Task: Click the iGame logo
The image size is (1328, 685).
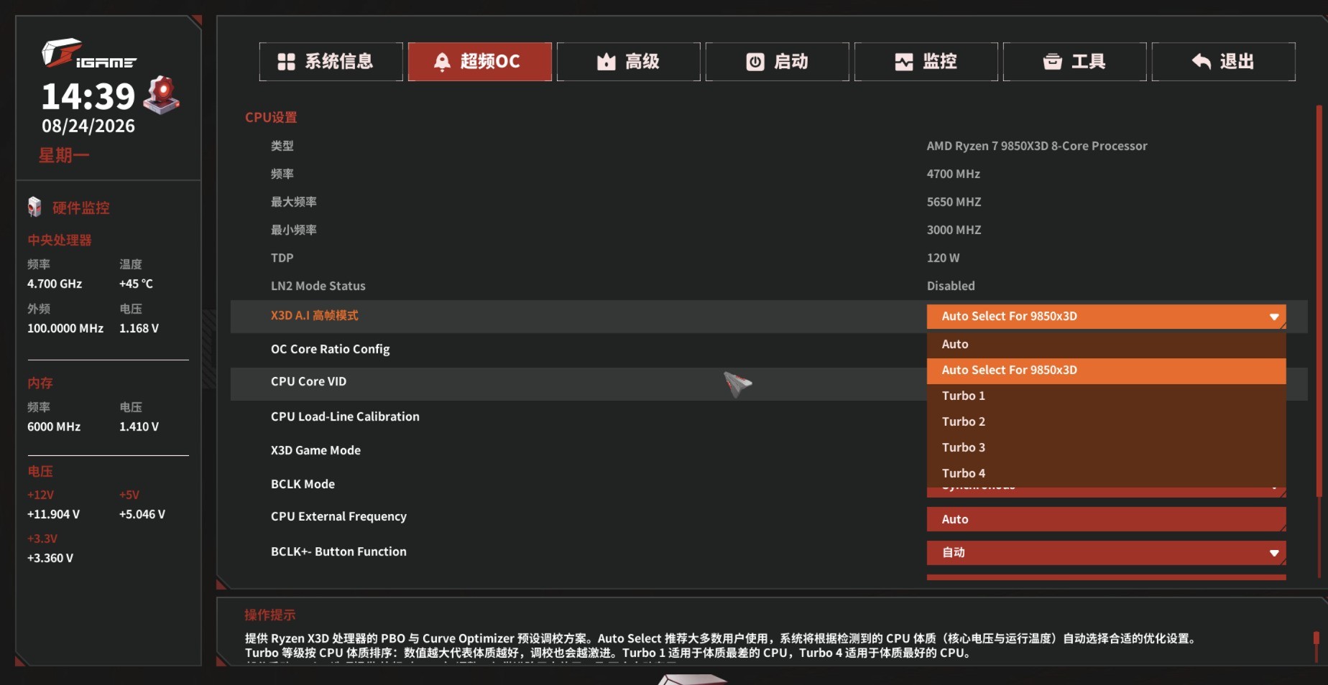Action: [88, 54]
